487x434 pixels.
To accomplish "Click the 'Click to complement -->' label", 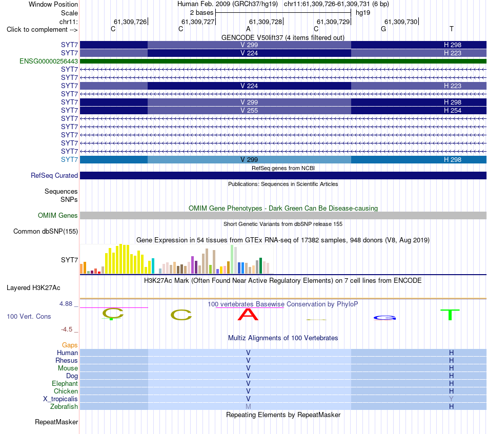I will [42, 30].
